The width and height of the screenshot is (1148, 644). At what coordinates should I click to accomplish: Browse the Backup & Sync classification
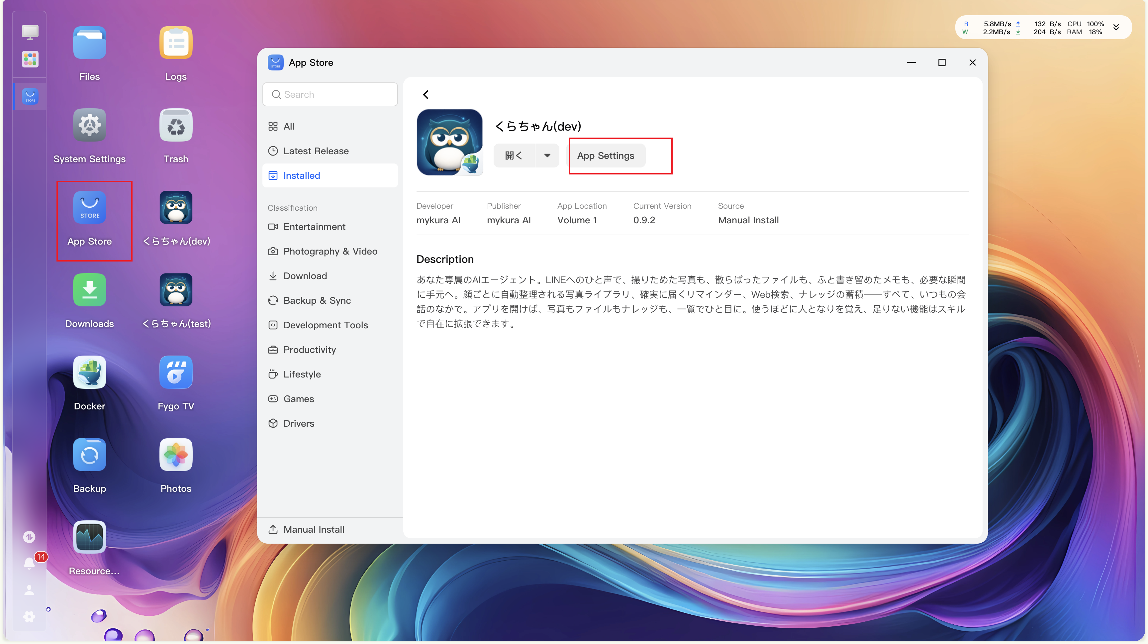tap(330, 300)
